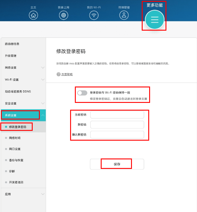Select 网络时间 submenu item
This screenshot has height=212, width=197.
click(x=15, y=138)
